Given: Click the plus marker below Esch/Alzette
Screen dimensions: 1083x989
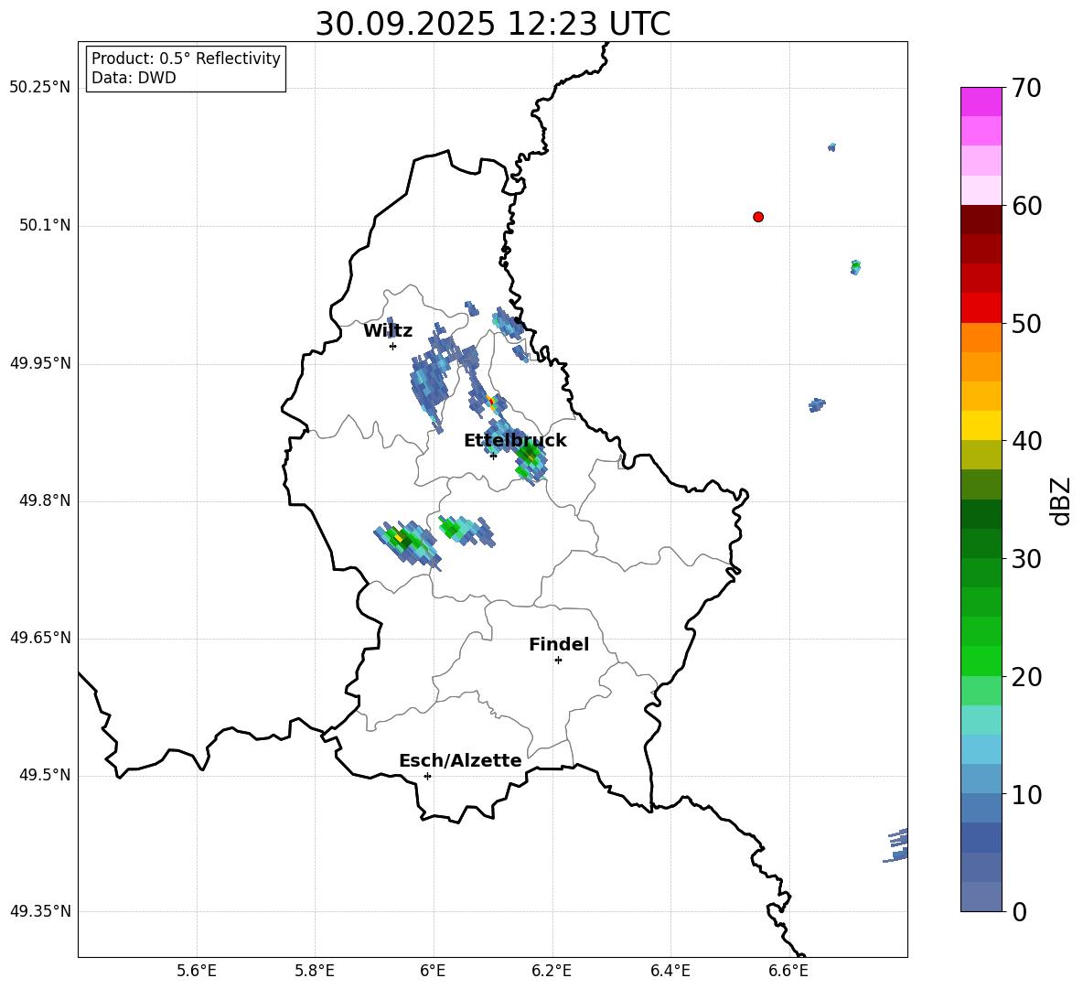Looking at the screenshot, I should click(x=427, y=776).
